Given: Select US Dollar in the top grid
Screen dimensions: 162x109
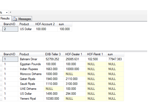Looking at the screenshot, I should [x=26, y=29].
